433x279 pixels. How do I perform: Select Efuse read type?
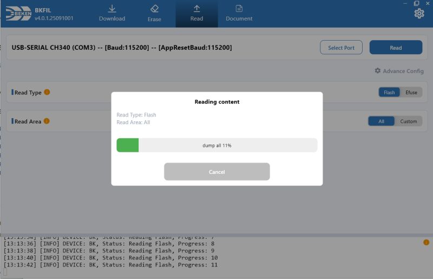pos(411,92)
